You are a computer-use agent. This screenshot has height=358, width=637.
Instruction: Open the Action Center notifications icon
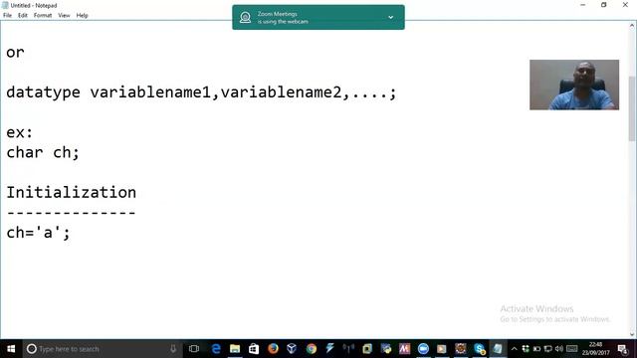point(623,349)
